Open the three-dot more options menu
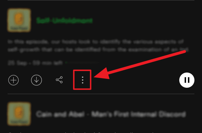Screen dimensions: 202x133 click(82, 80)
